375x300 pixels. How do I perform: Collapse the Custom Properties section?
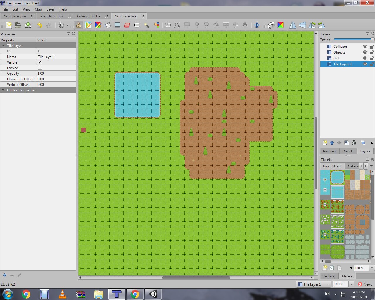[3, 90]
